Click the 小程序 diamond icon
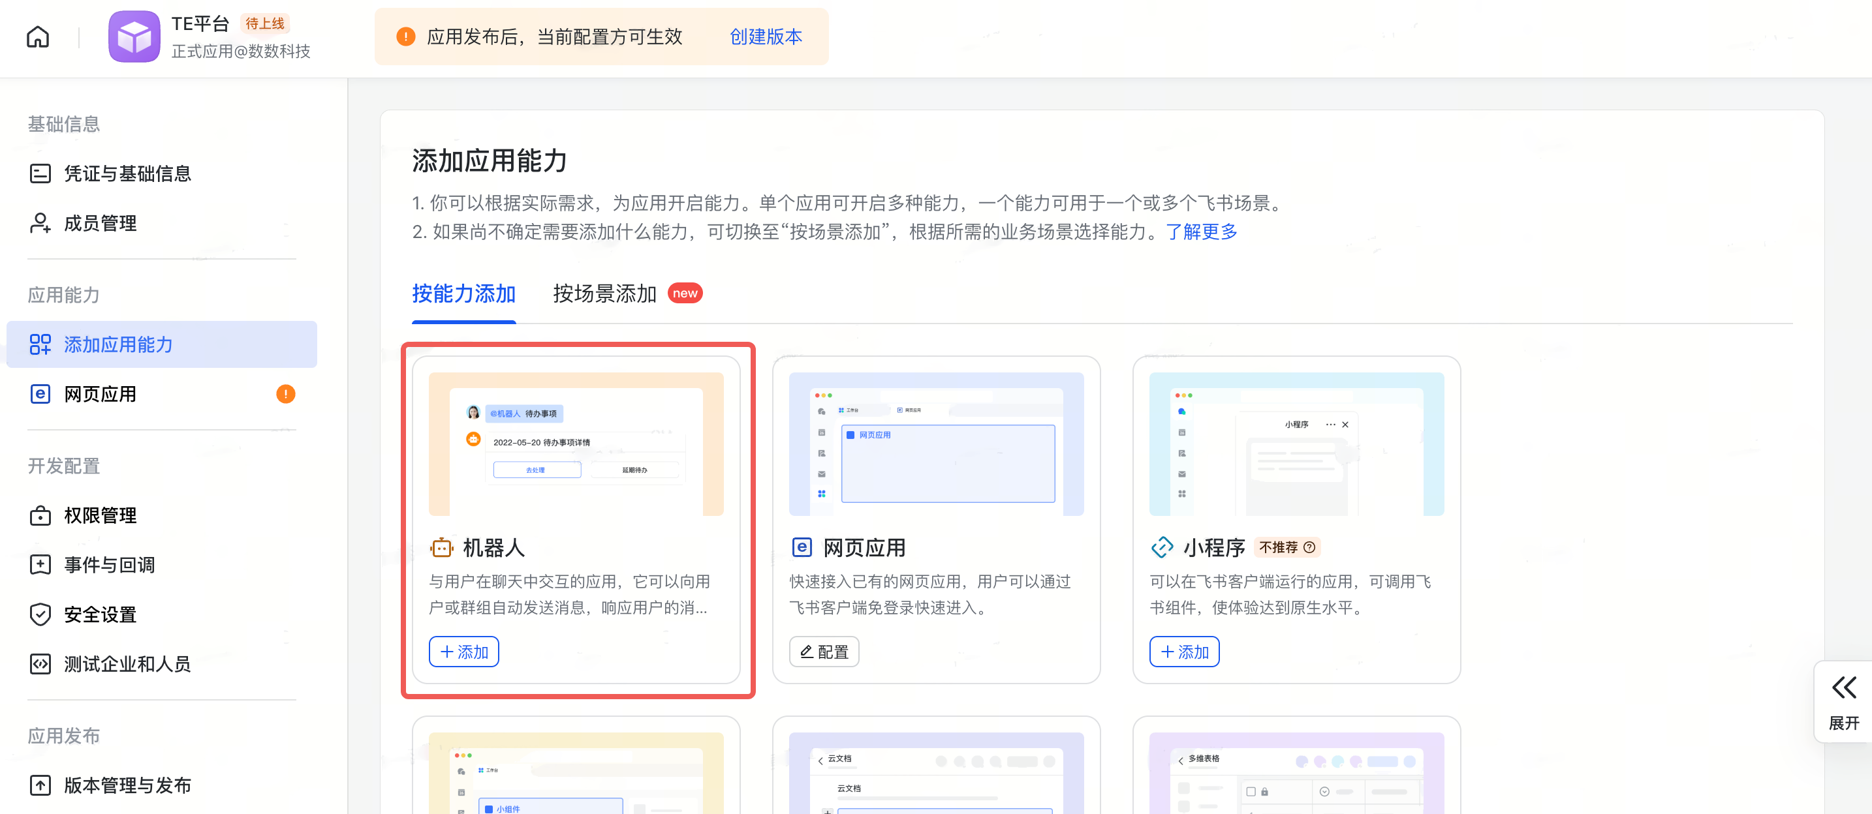The image size is (1872, 814). (1162, 547)
